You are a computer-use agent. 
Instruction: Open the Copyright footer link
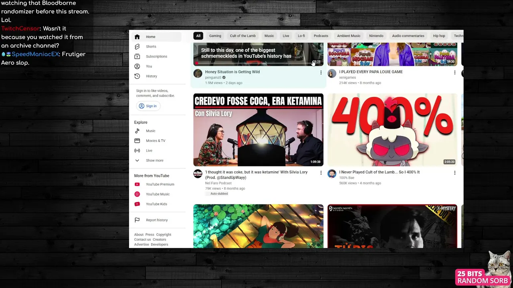pyautogui.click(x=164, y=235)
